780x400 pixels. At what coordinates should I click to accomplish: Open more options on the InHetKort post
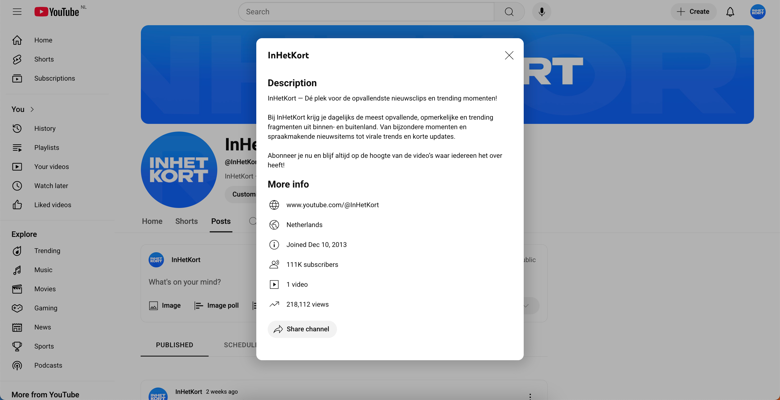(530, 396)
